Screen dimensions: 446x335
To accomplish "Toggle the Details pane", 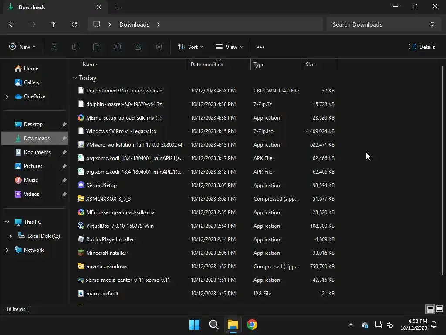I will click(422, 47).
